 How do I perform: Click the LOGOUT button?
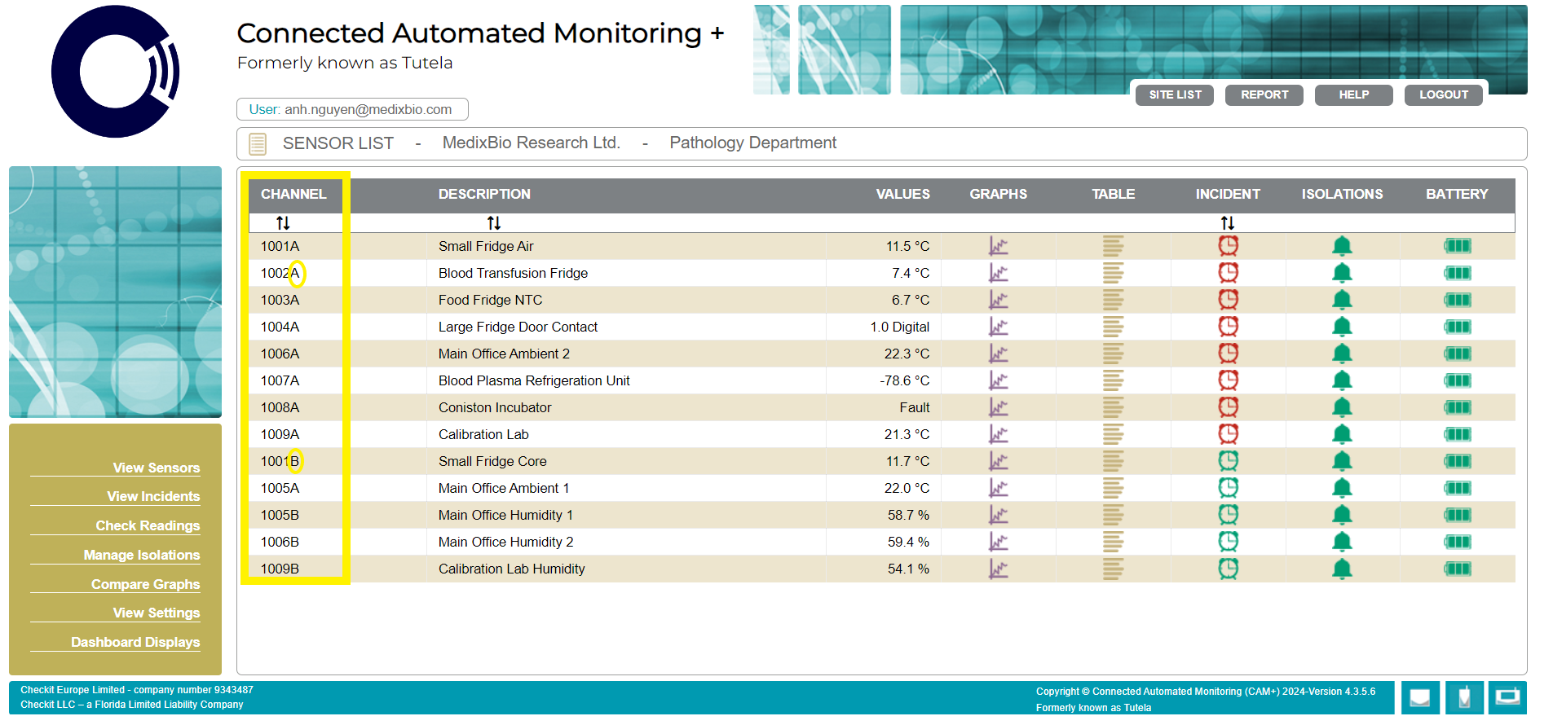click(x=1443, y=95)
